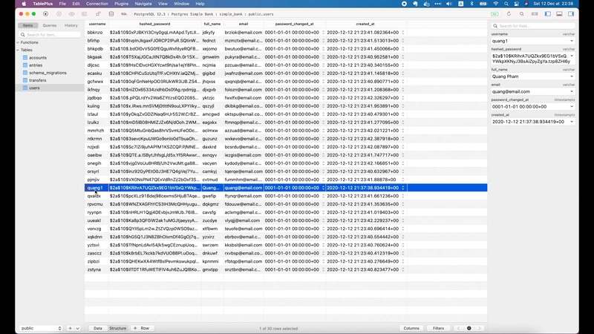Click the Filters button
Viewport: 594px width, 334px height.
[439, 328]
